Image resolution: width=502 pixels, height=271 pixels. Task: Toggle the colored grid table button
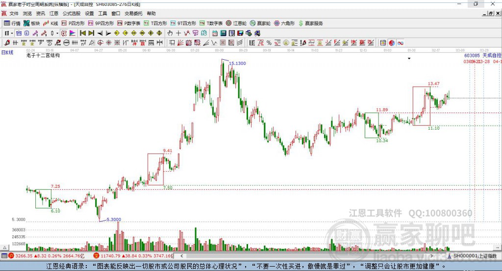click(x=383, y=43)
